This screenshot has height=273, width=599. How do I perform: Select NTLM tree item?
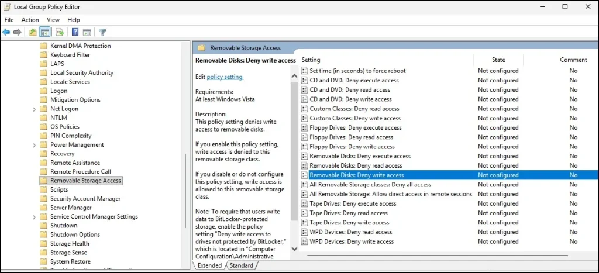pos(59,118)
